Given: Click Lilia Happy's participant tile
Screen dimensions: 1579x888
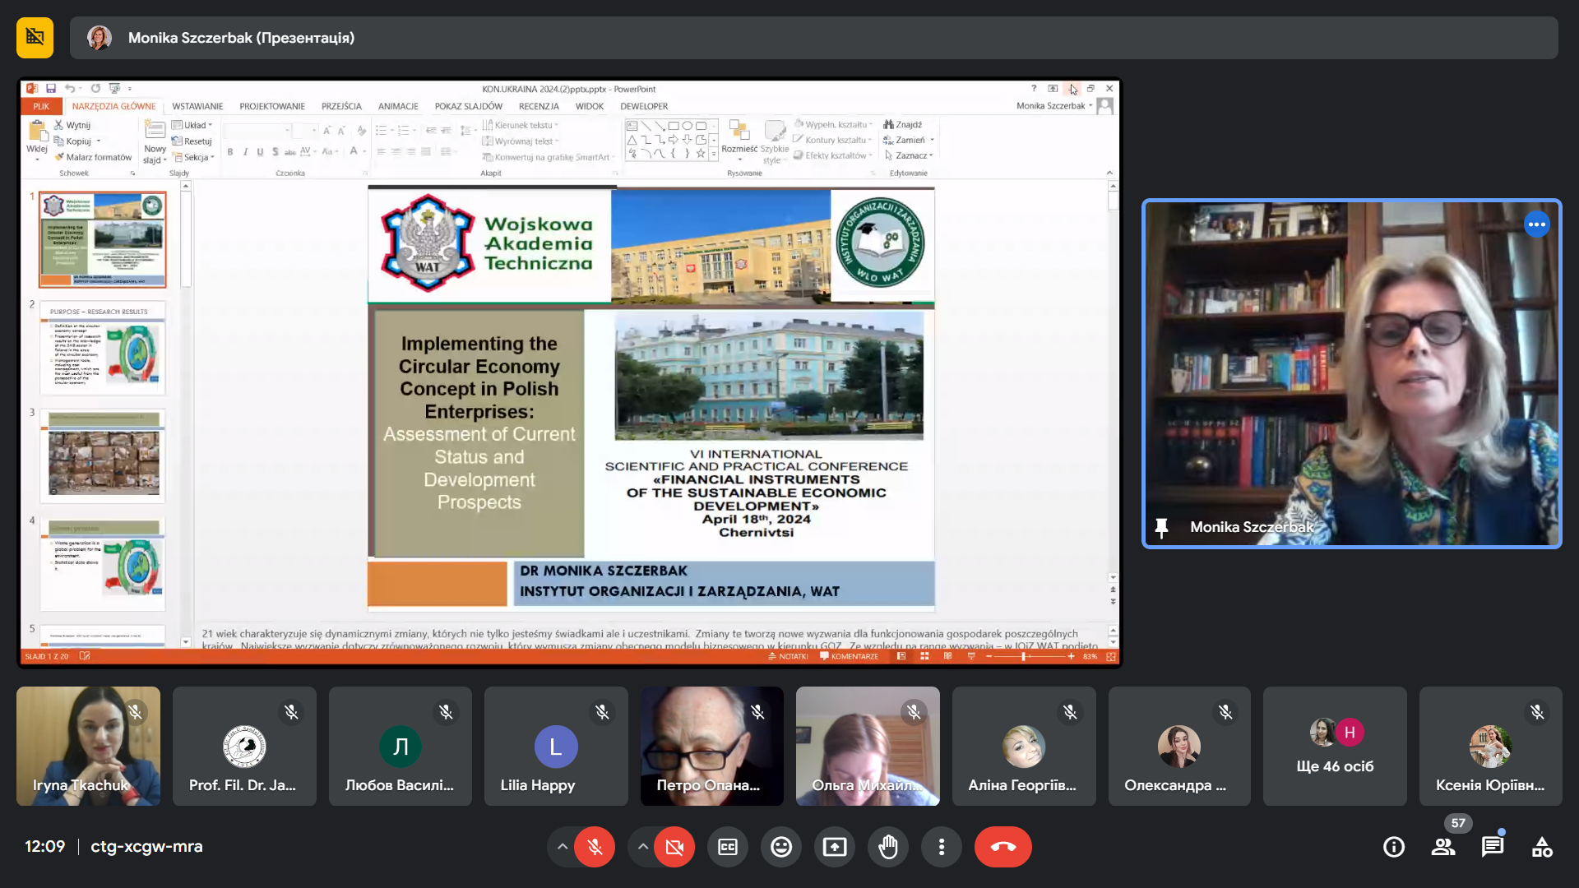Looking at the screenshot, I should 556,746.
